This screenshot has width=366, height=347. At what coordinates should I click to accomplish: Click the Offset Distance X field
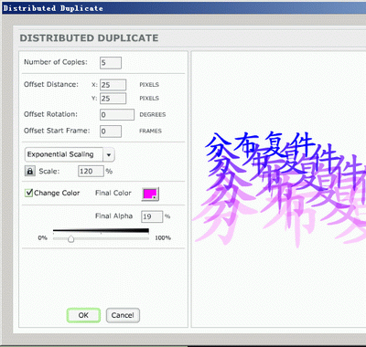113,85
